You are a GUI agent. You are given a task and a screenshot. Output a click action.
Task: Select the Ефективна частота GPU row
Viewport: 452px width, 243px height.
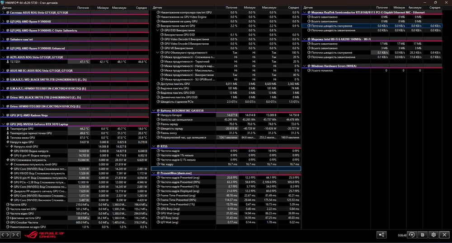tap(75, 218)
